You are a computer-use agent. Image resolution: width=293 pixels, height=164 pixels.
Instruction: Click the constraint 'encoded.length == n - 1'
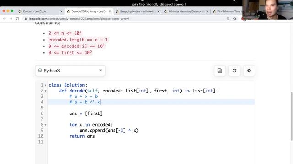[78, 40]
